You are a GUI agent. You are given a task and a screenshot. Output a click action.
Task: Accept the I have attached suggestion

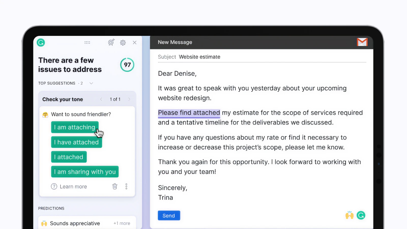[76, 142]
